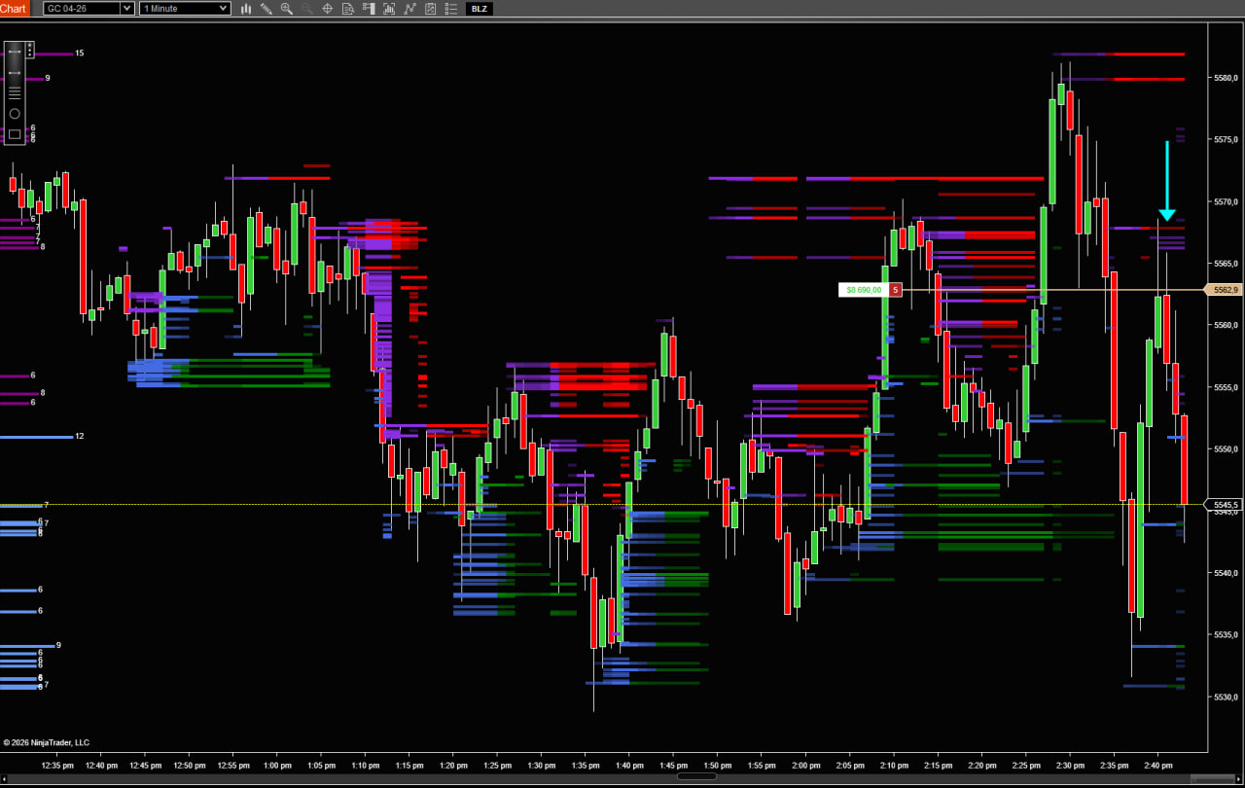
Task: Toggle the circle tool in floating palette
Action: (x=15, y=114)
